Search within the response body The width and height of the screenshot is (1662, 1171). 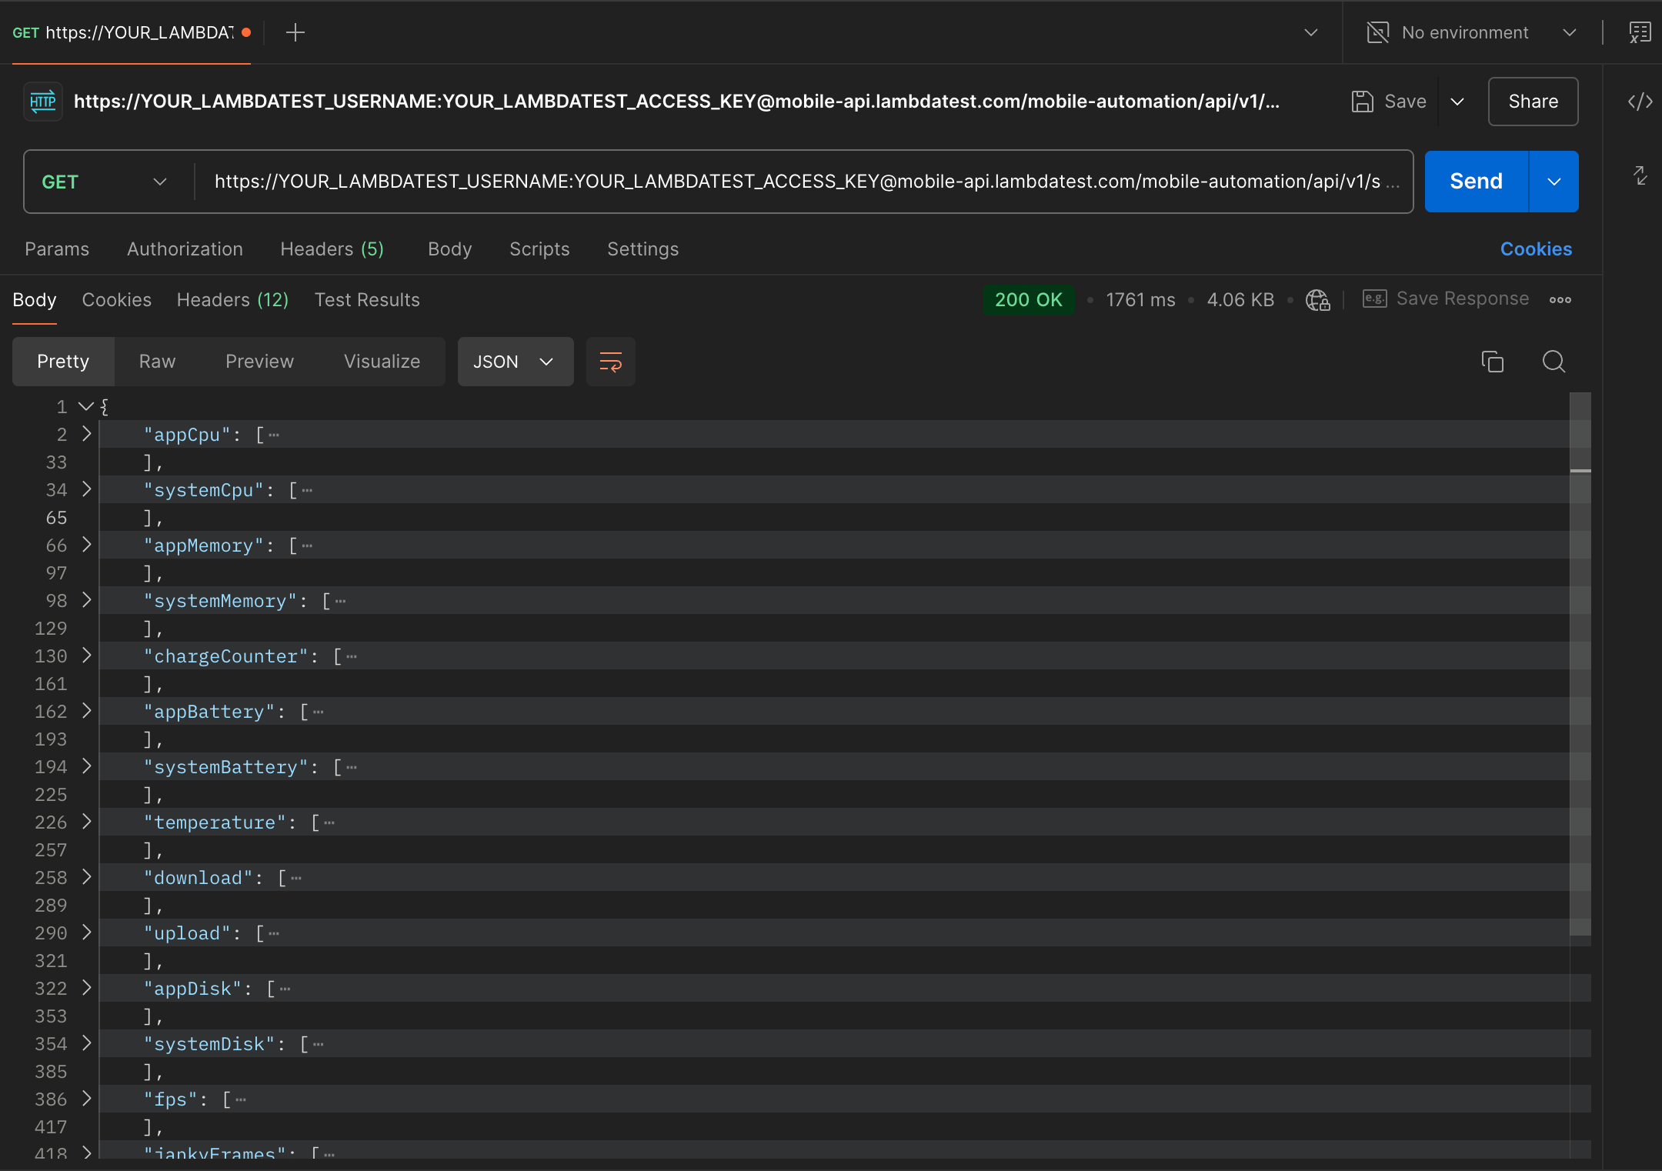pos(1554,361)
